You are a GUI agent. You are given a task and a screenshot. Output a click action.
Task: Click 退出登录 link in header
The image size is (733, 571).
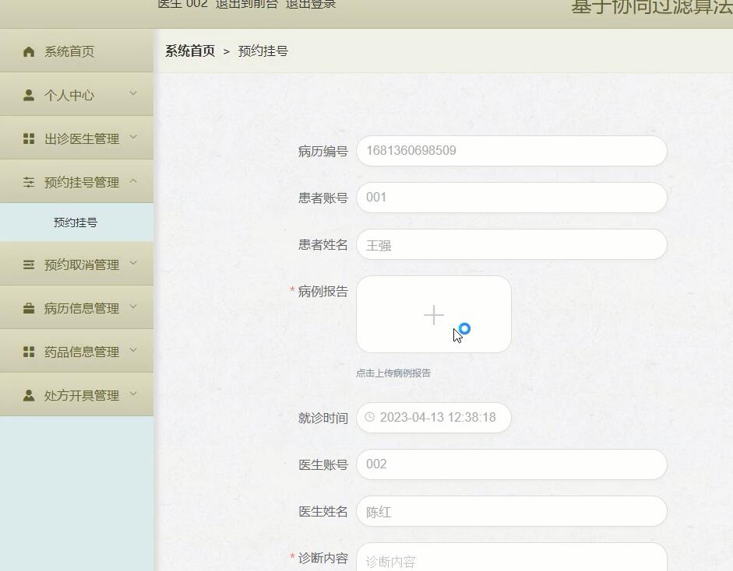(311, 4)
